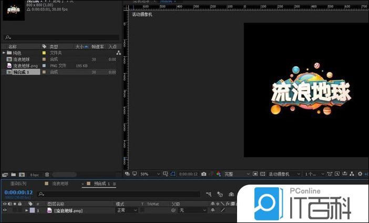Hide the 流浪地球.png layer with the eye toggle
The height and width of the screenshot is (223, 369).
pos(5,210)
